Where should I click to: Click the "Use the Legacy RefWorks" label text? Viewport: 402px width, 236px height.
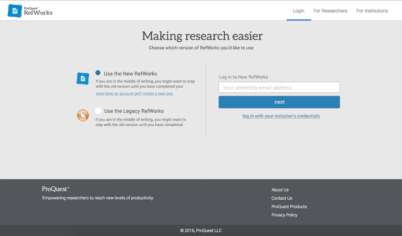pyautogui.click(x=134, y=111)
